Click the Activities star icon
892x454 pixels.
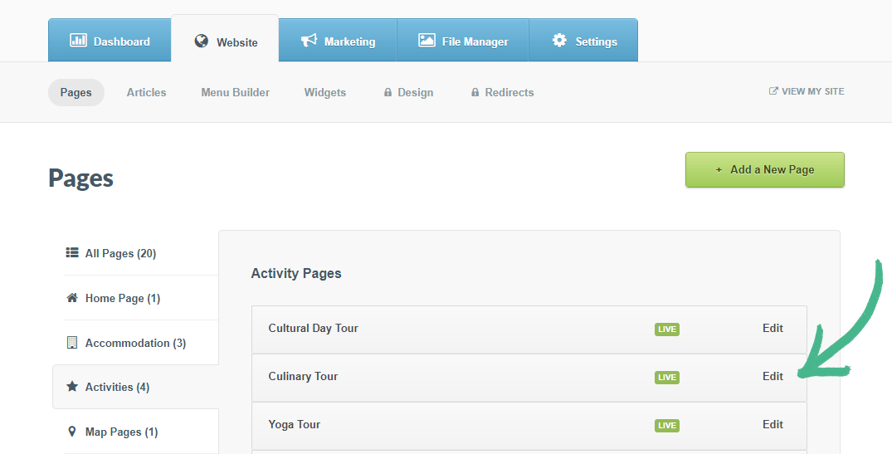pyautogui.click(x=72, y=387)
